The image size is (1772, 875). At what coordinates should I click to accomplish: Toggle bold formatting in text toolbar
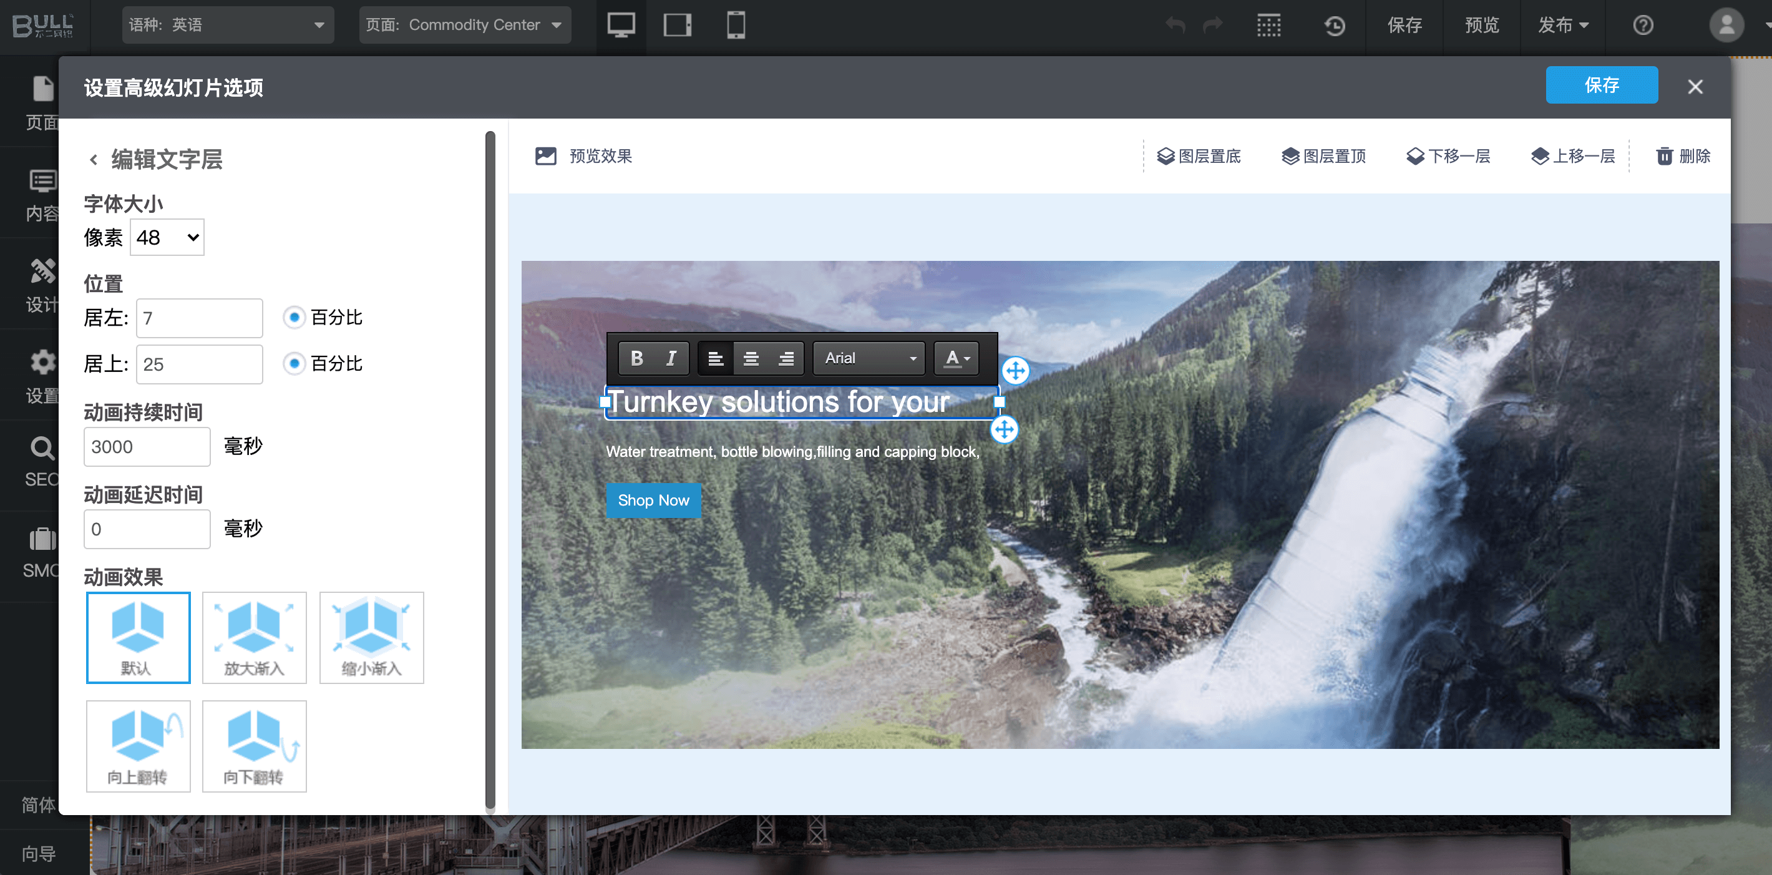[636, 358]
